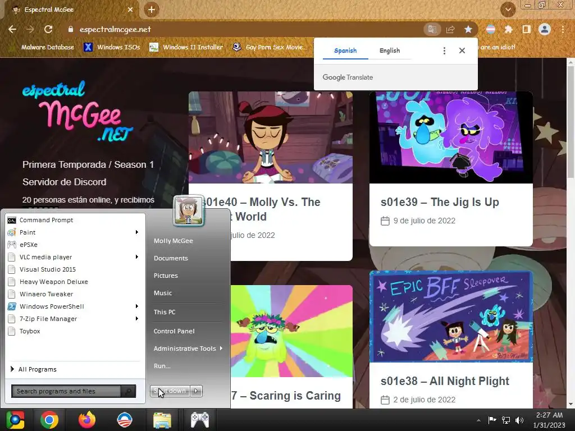Select the Spanish tab in translate popup

tap(345, 51)
